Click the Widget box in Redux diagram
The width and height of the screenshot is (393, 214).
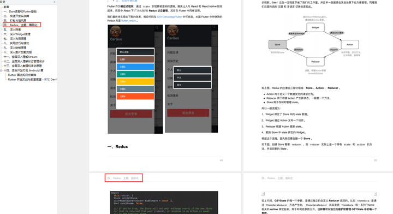pos(315,27)
